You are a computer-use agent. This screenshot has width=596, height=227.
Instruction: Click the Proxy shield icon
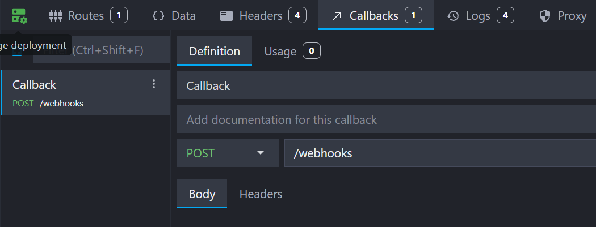[545, 16]
